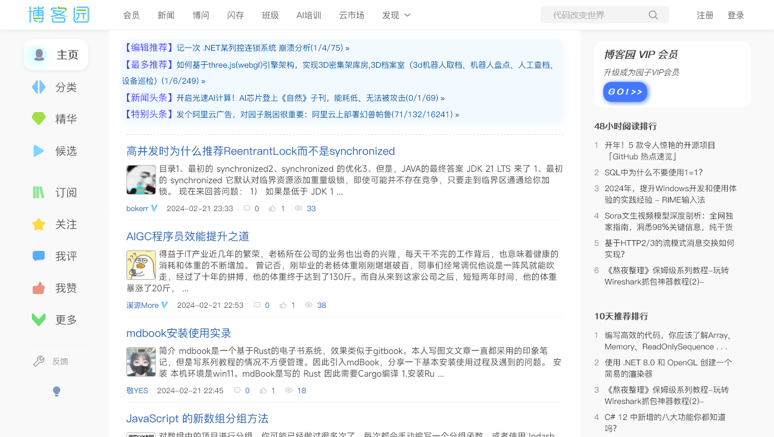Open author link bokerr
Image resolution: width=774 pixels, height=437 pixels.
137,208
